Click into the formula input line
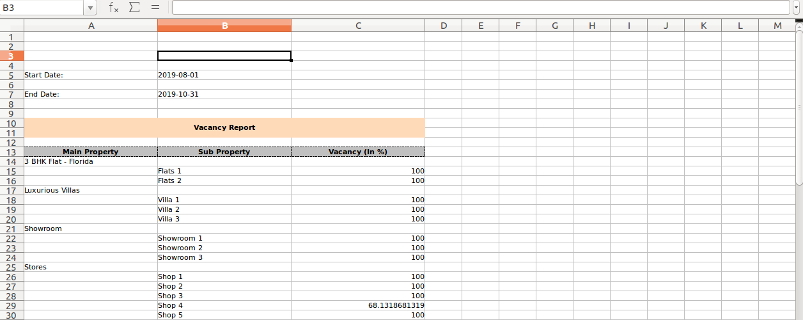This screenshot has height=320, width=803. coord(479,8)
